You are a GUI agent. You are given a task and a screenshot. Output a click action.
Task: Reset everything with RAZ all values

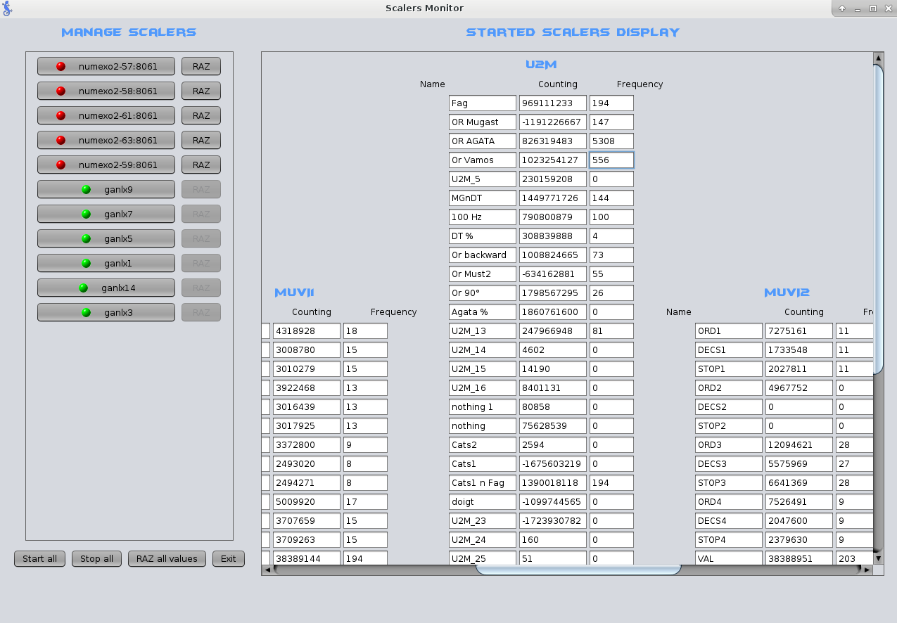tap(167, 558)
